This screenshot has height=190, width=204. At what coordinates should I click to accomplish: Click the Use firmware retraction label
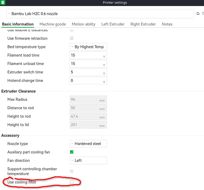click(27, 38)
